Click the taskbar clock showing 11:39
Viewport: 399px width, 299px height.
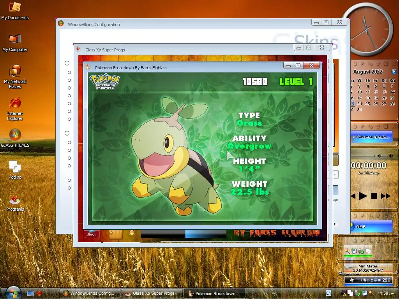386,293
